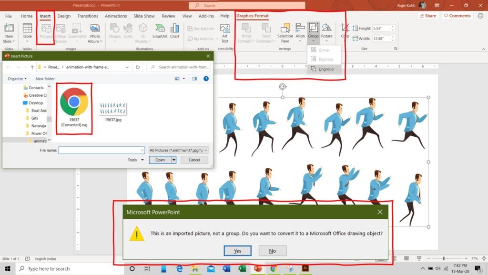Image resolution: width=488 pixels, height=275 pixels.
Task: Expand the Organize menu
Action: point(17,79)
